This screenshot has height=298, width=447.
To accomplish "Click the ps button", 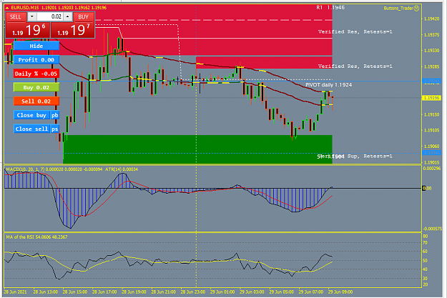I will pyautogui.click(x=55, y=129).
